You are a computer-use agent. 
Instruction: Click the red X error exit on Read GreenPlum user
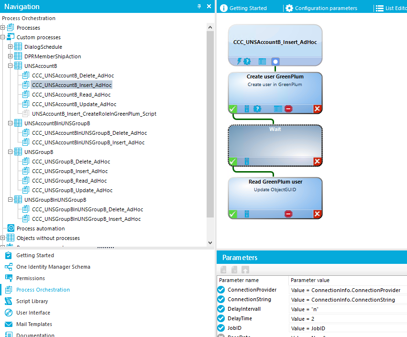tap(318, 214)
